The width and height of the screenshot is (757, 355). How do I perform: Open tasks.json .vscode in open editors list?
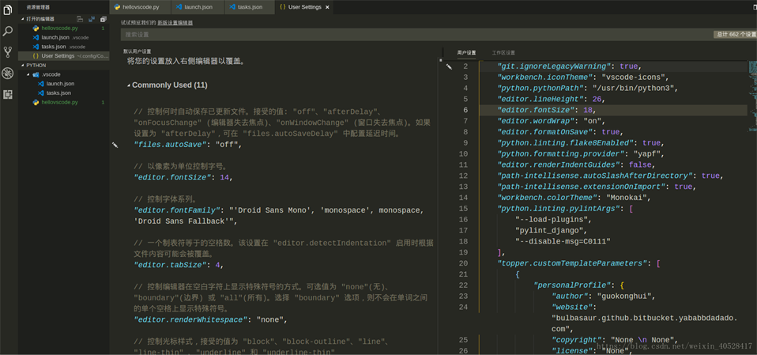(64, 47)
